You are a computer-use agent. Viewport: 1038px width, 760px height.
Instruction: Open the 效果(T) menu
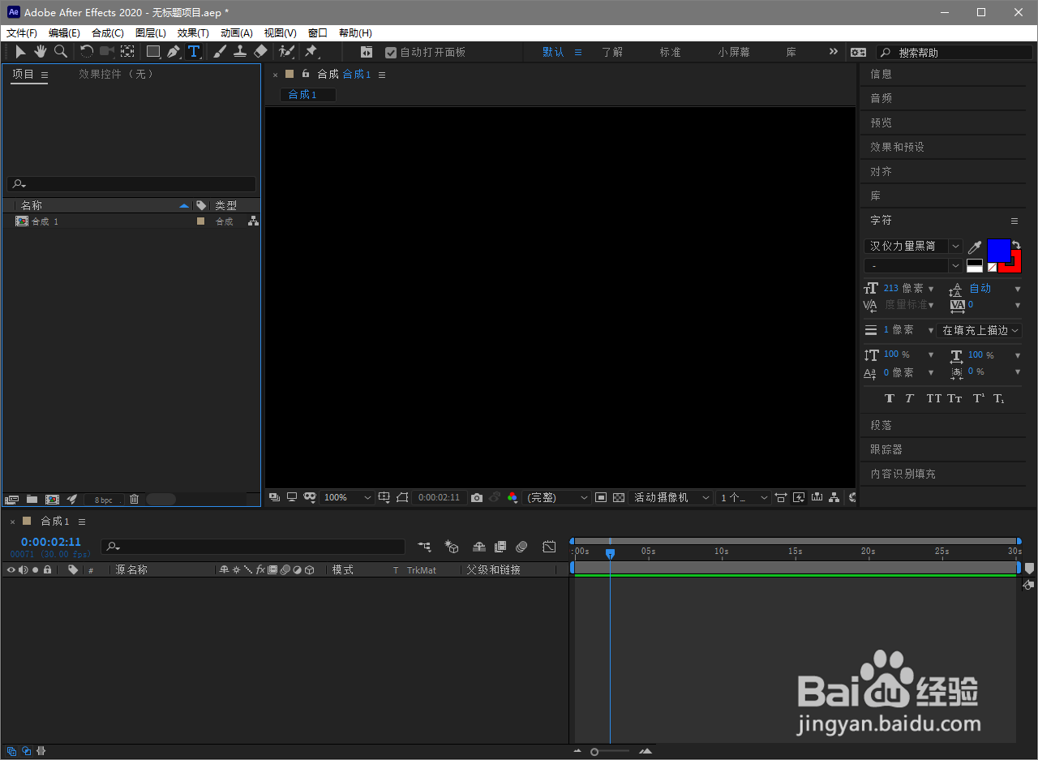point(193,33)
